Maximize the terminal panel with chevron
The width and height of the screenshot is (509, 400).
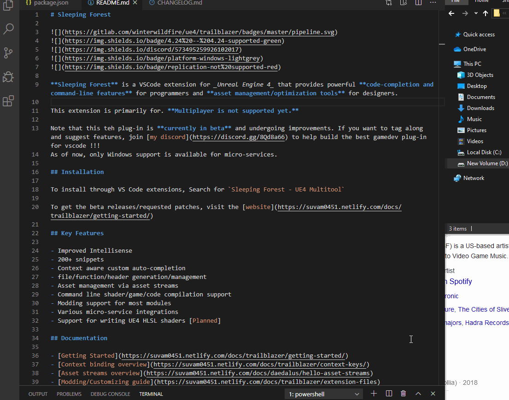(x=418, y=394)
